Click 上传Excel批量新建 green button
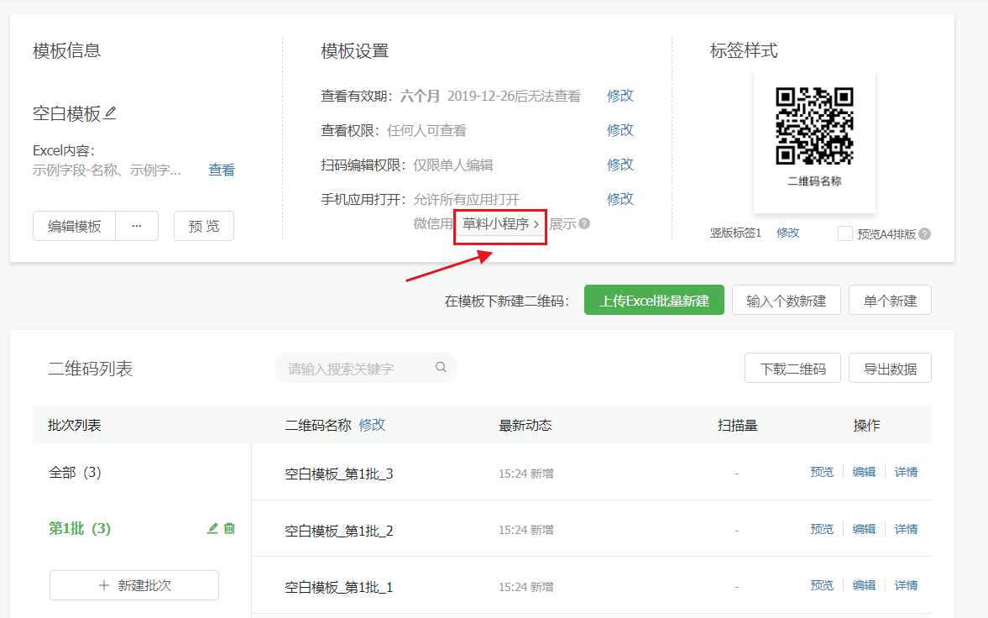Image resolution: width=988 pixels, height=618 pixels. click(654, 301)
